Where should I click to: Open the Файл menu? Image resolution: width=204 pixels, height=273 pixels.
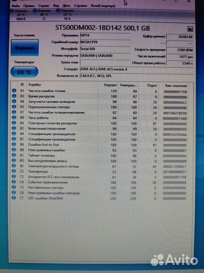pyautogui.click(x=16, y=6)
